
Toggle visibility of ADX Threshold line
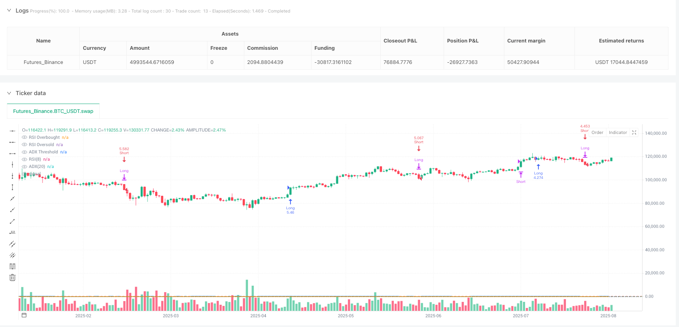point(25,152)
